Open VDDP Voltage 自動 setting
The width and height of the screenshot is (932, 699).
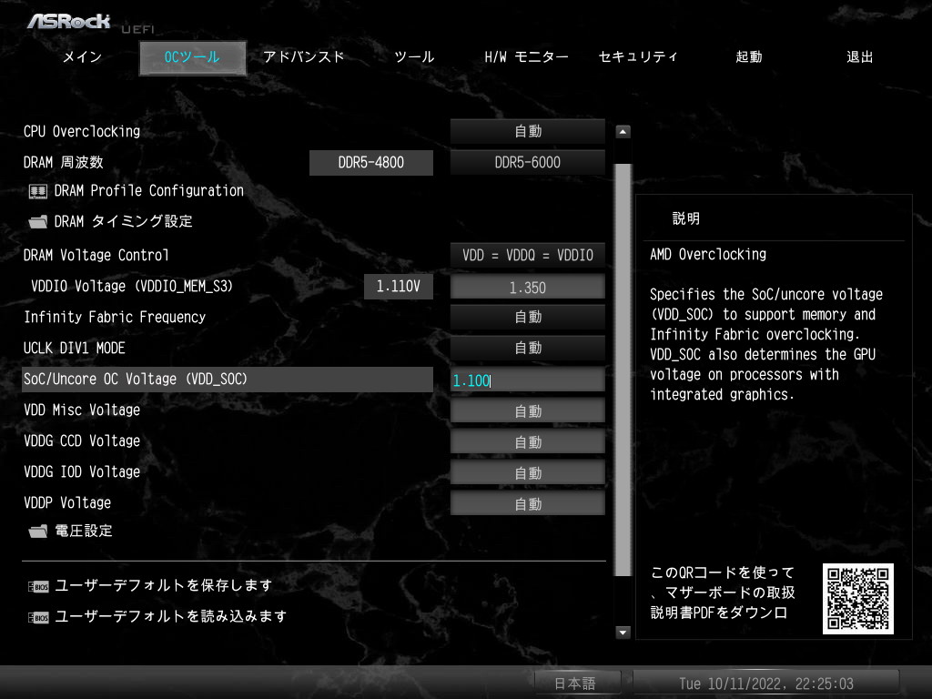pyautogui.click(x=528, y=503)
